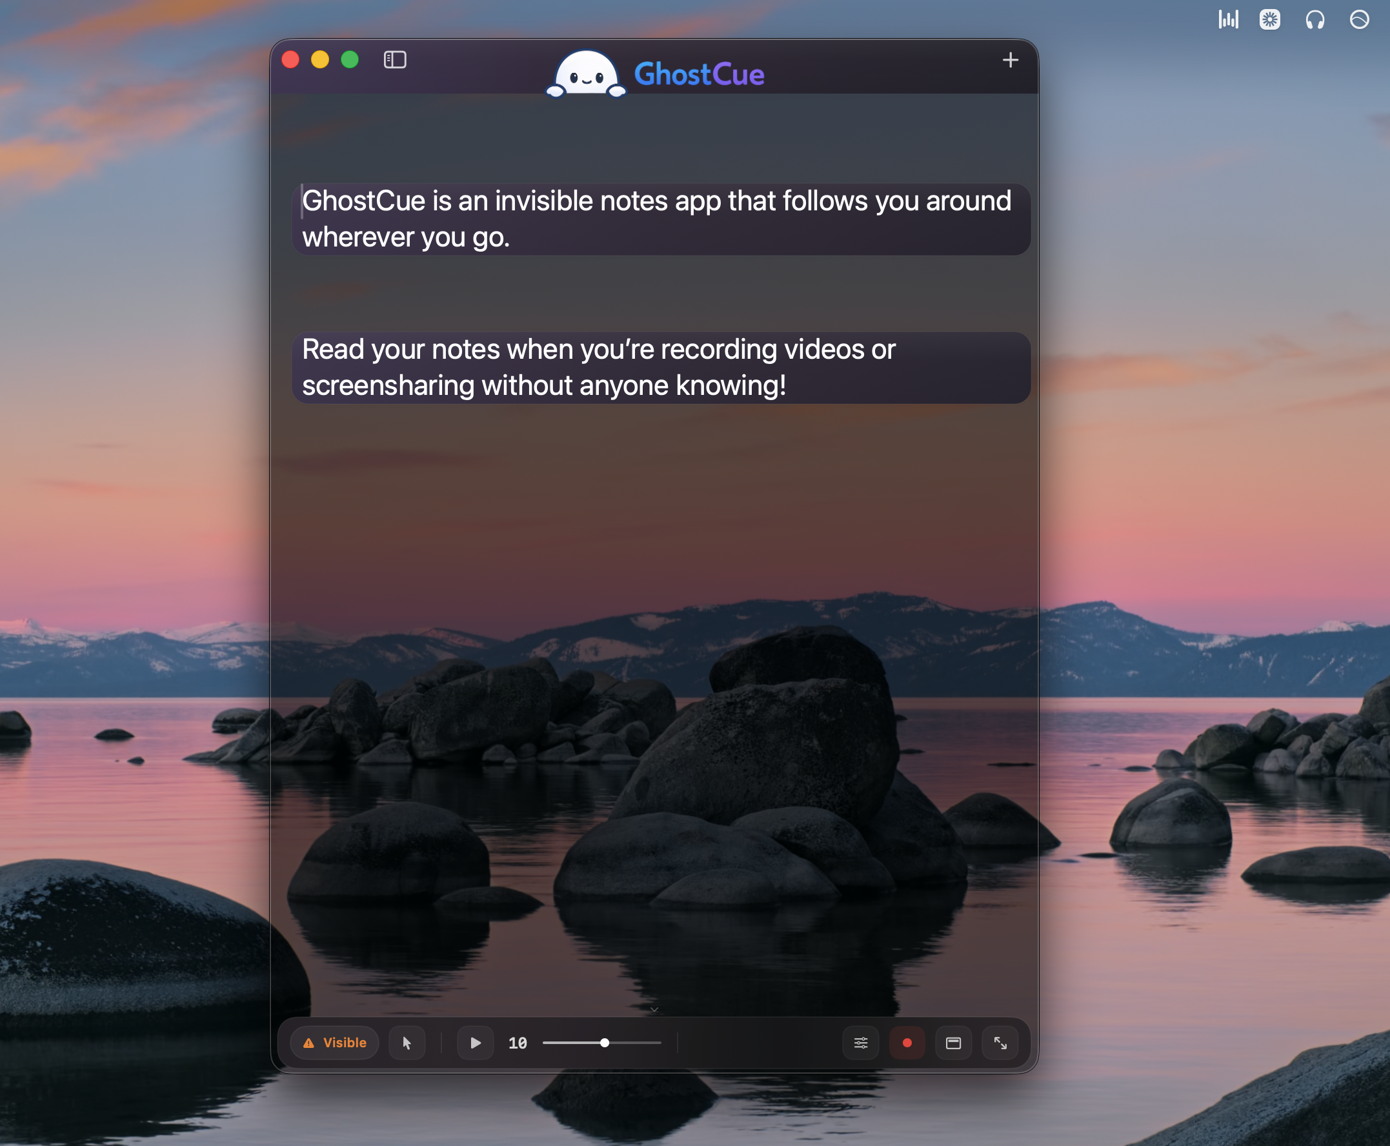
Task: Open the snowflake-style menu bar app icon
Action: pyautogui.click(x=1270, y=19)
